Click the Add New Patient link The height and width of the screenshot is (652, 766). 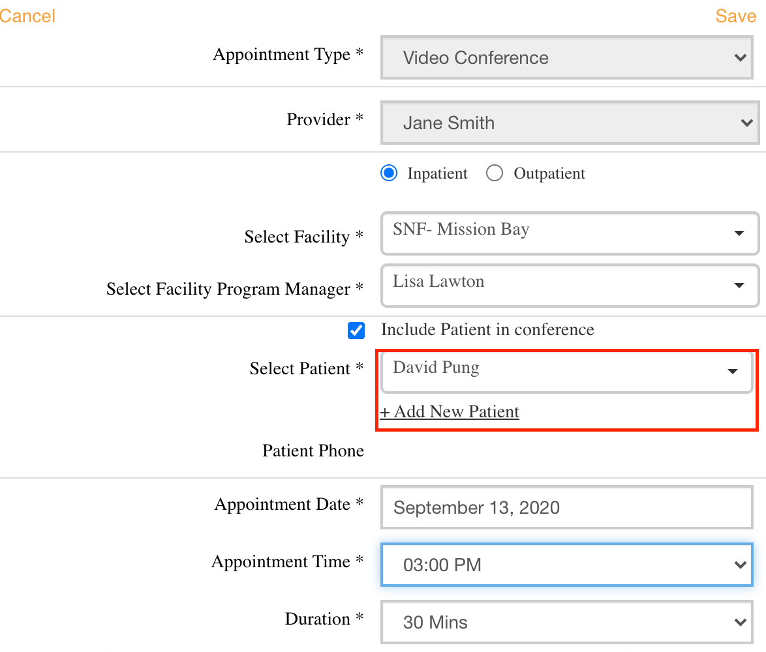[x=450, y=412]
